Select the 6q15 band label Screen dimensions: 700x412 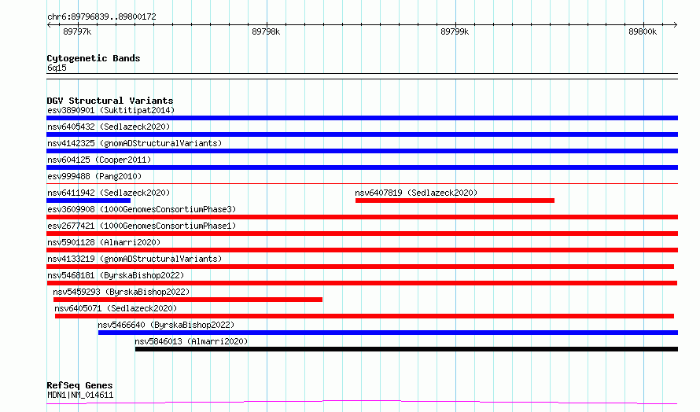click(57, 68)
